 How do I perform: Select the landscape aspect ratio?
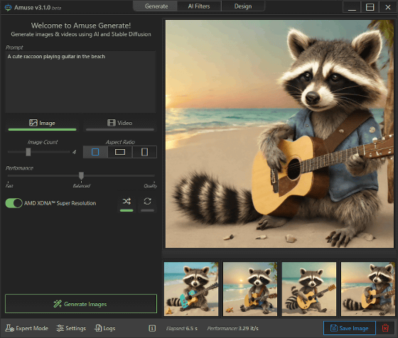120,152
